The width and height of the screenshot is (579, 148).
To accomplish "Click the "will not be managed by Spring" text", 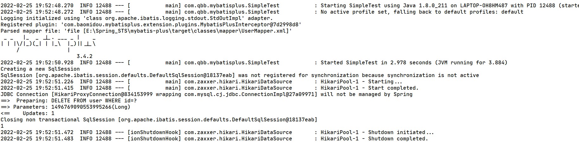I will (x=366, y=94).
